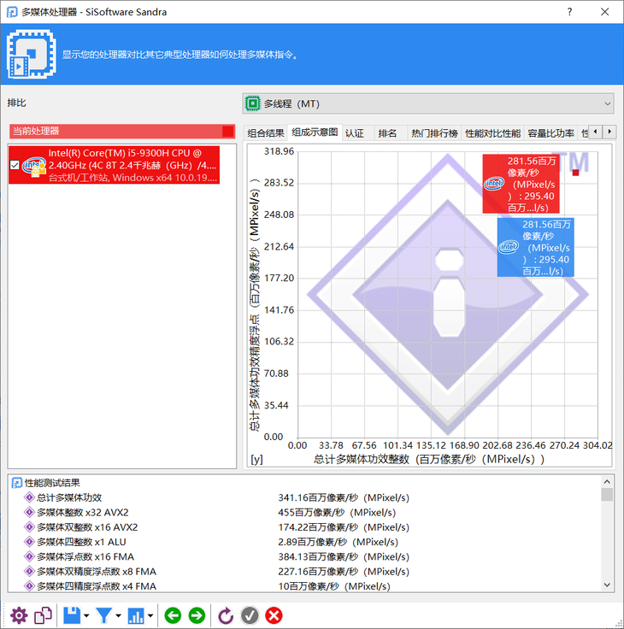Expand the filter icon's dropdown arrow

[119, 615]
